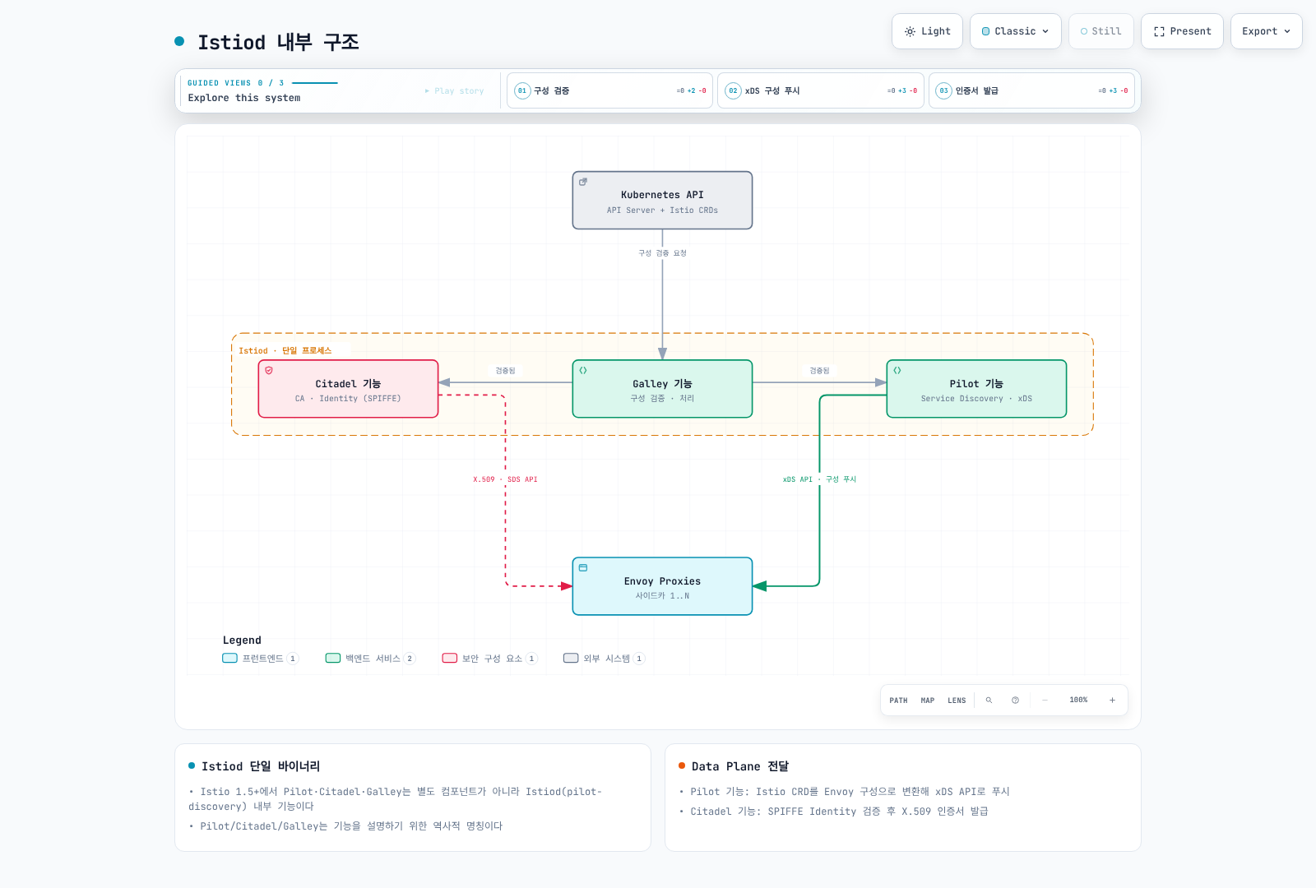This screenshot has height=888, width=1316.
Task: Click the search magnifier icon
Action: tap(989, 701)
